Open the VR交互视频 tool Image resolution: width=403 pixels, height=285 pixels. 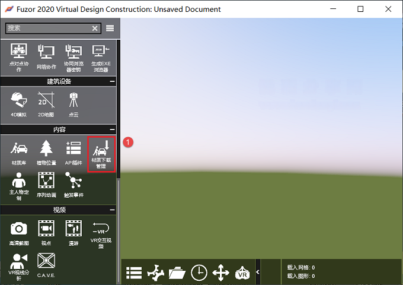101,235
